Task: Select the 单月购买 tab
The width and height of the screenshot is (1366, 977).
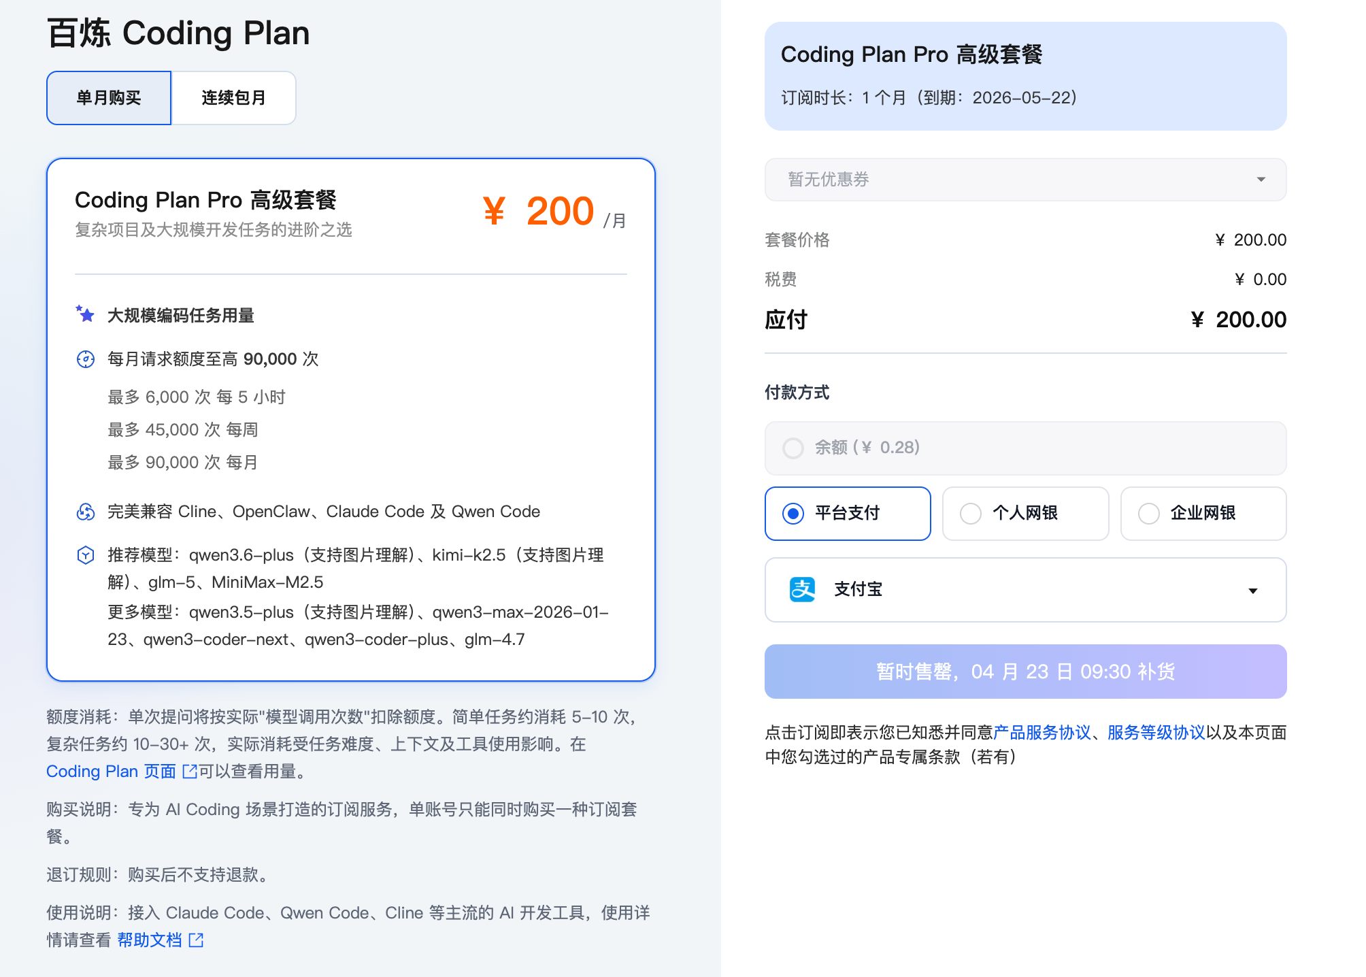Action: (x=108, y=97)
